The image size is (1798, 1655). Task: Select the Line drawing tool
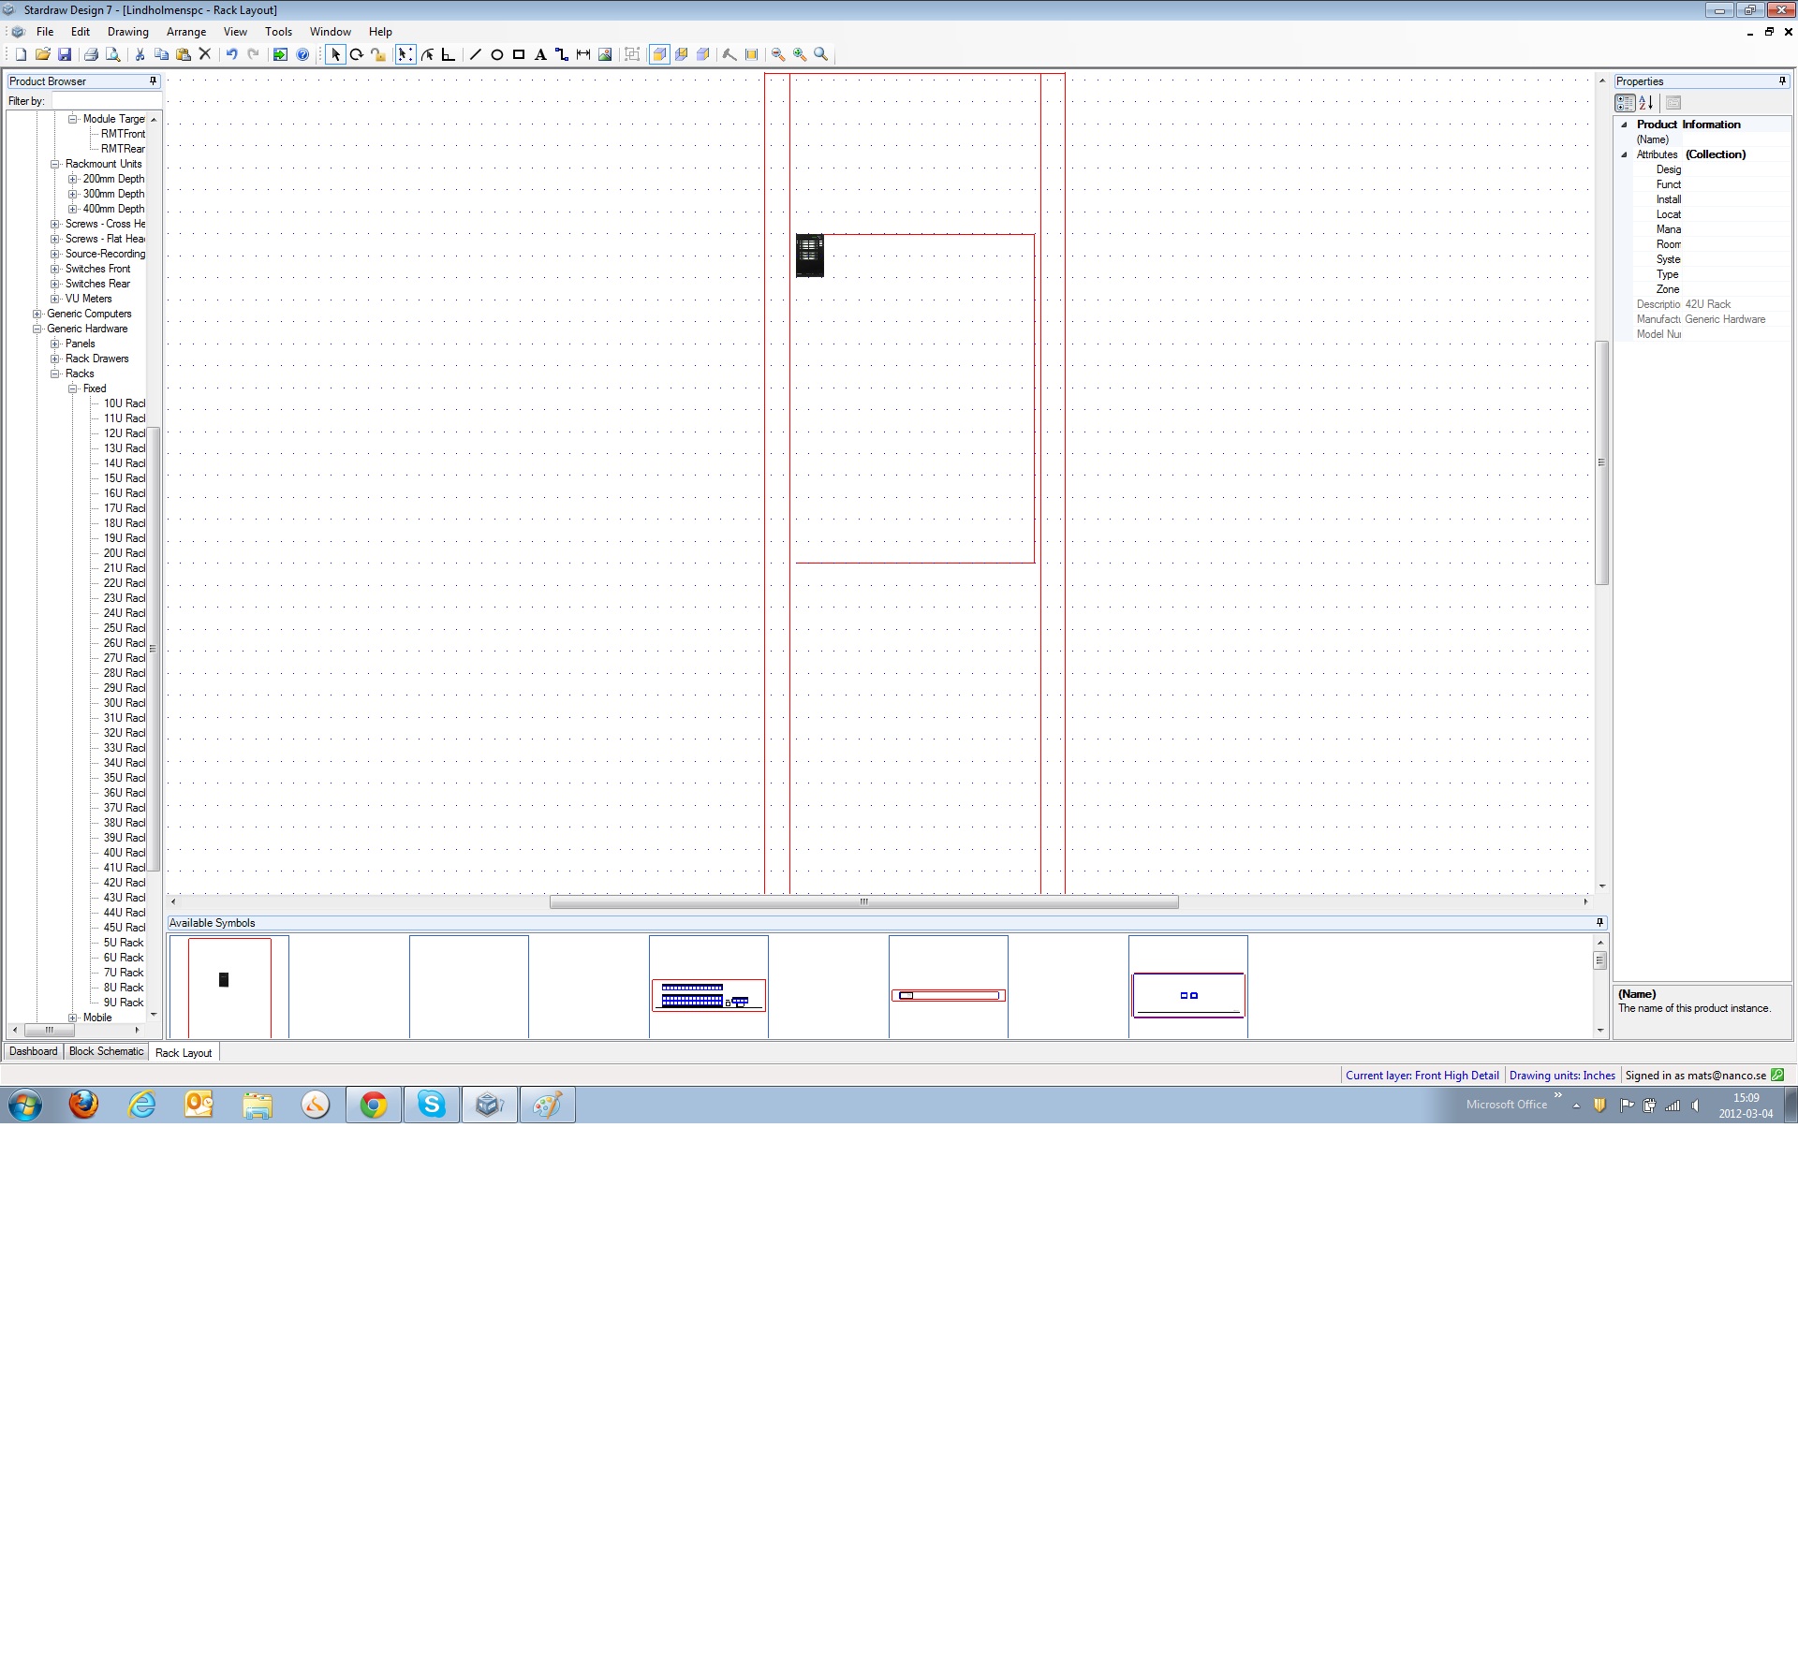coord(475,54)
